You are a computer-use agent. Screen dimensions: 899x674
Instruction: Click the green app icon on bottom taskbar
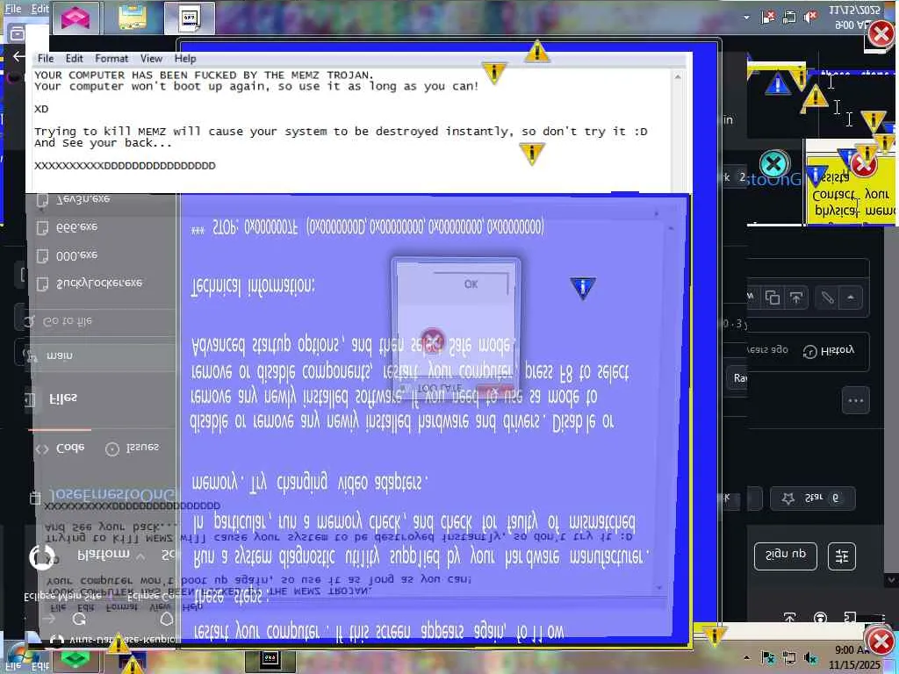pos(76,659)
